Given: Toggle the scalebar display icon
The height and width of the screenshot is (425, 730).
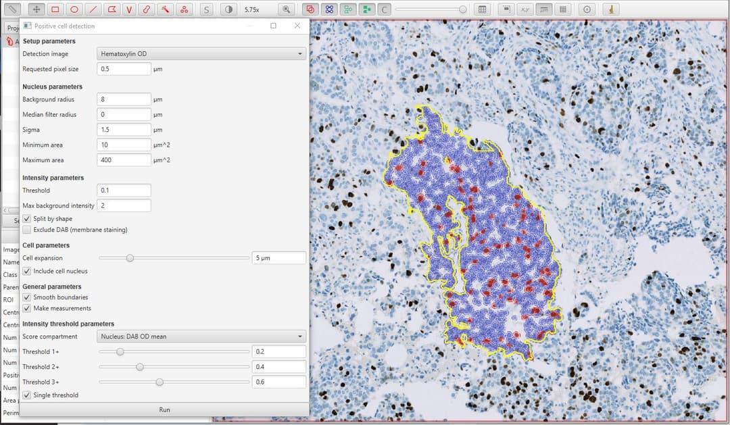Looking at the screenshot, I should click(x=543, y=9).
